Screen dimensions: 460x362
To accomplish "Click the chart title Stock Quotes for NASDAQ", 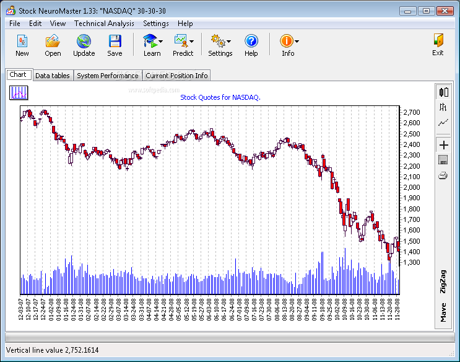I will (220, 97).
